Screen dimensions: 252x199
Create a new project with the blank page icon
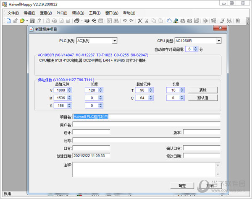(8, 21)
